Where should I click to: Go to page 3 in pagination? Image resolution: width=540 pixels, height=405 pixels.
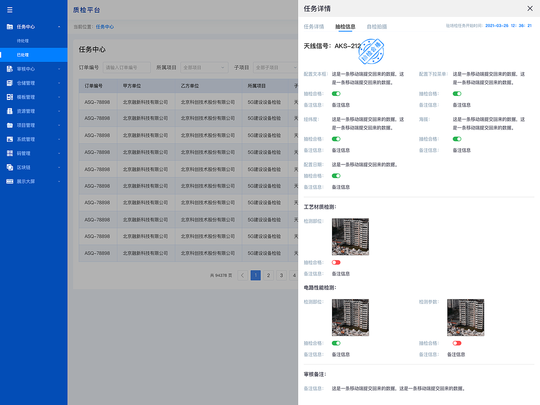[281, 275]
